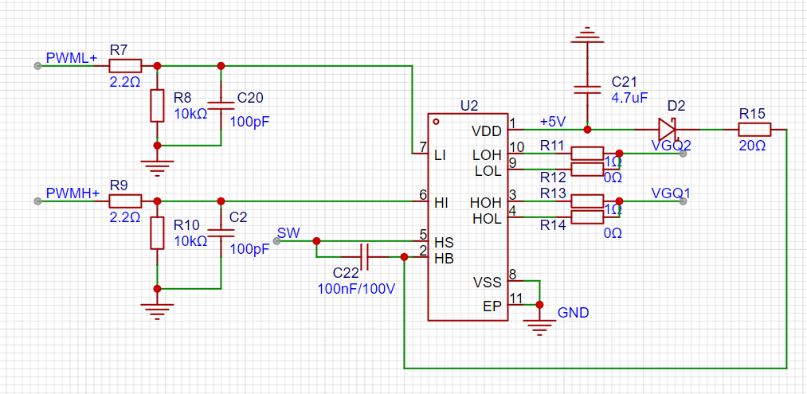The width and height of the screenshot is (807, 394).
Task: Click C2's 100pF value
Action: [x=250, y=249]
